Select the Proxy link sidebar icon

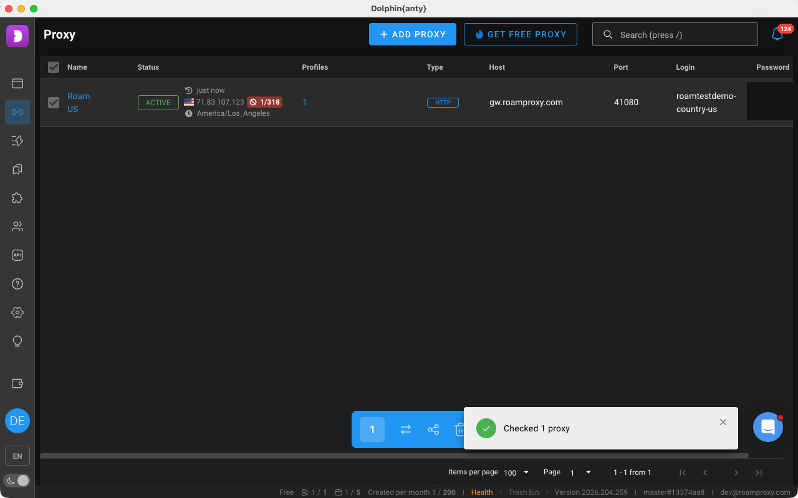tap(17, 112)
